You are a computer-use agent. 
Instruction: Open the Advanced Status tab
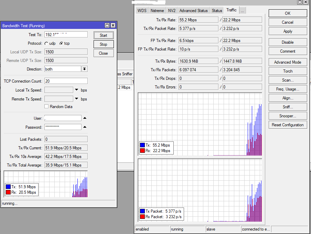(193, 11)
